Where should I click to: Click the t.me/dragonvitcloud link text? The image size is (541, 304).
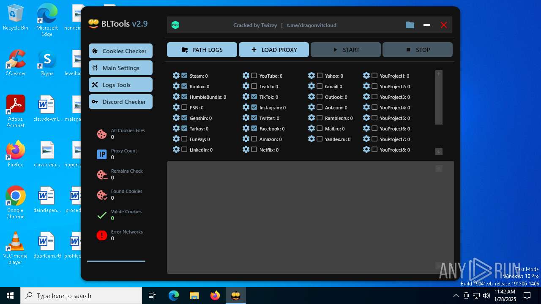click(311, 25)
